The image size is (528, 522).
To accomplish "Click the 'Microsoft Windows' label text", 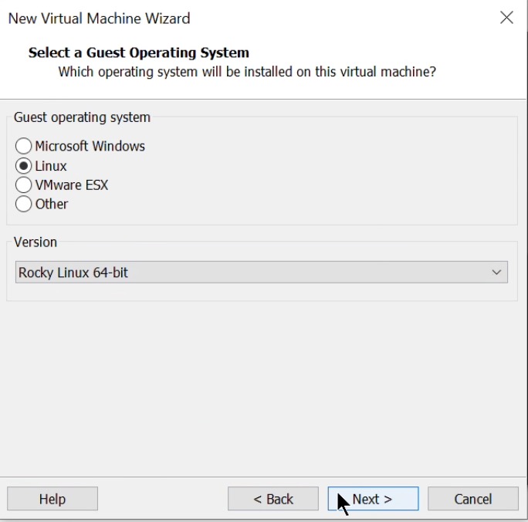I will point(90,146).
